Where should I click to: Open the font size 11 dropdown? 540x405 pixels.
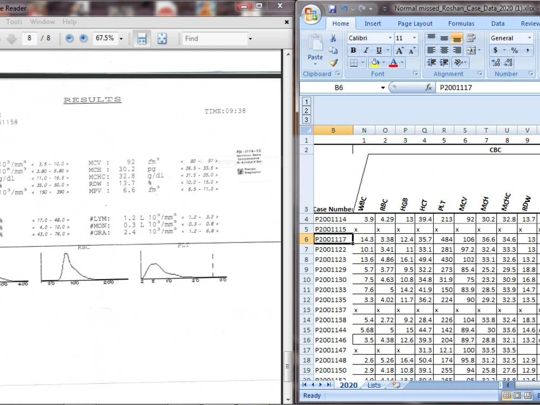(x=414, y=38)
